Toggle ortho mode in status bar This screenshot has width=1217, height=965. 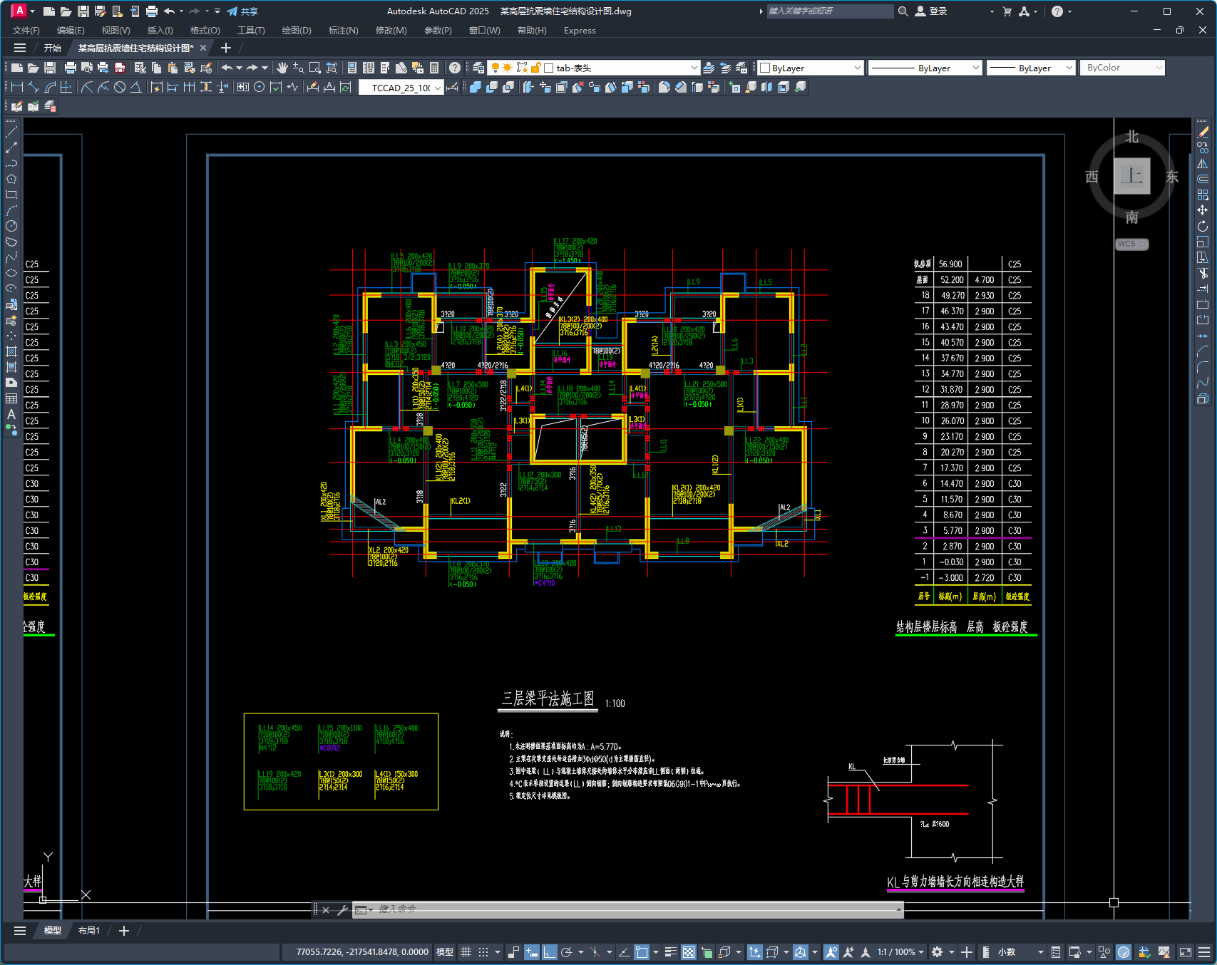click(x=549, y=952)
